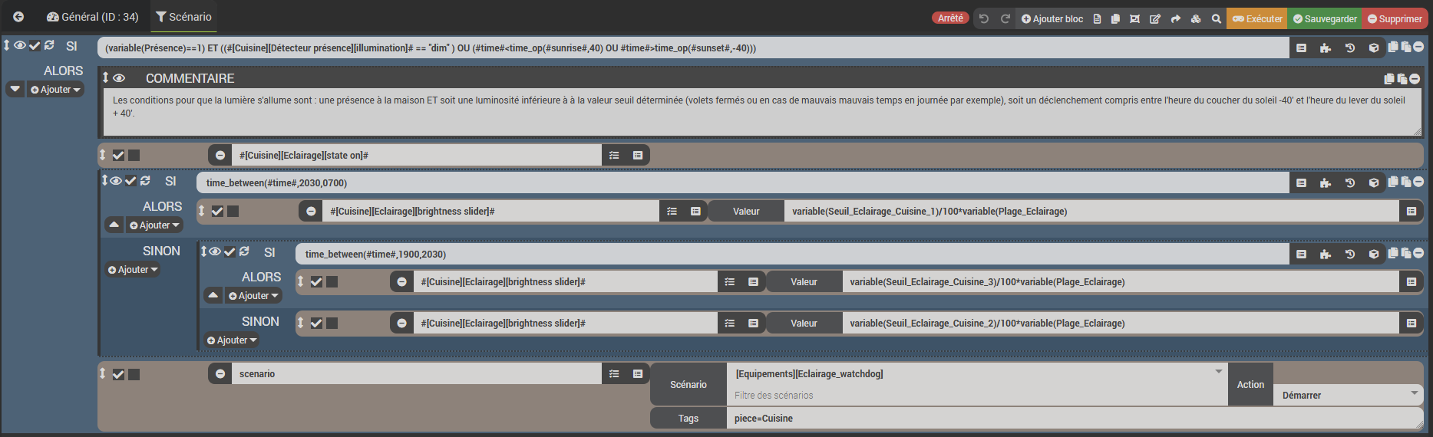Viewport: 1433px width, 437px height.
Task: Open Ajouter dropdown under inner SINON
Action: 232,340
